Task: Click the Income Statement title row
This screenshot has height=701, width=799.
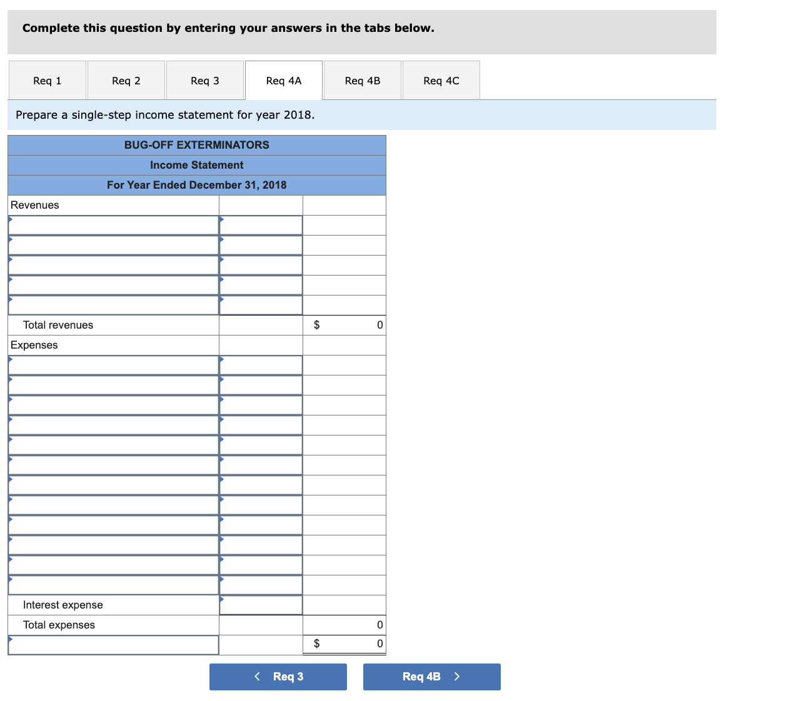Action: 197,165
